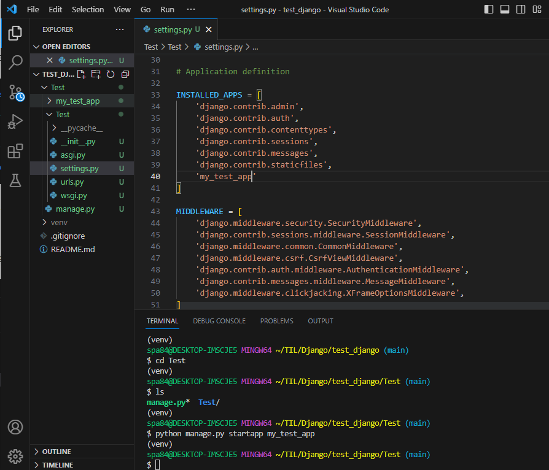Open the Explorer more actions ellipsis
This screenshot has width=549, height=470.
pos(120,29)
